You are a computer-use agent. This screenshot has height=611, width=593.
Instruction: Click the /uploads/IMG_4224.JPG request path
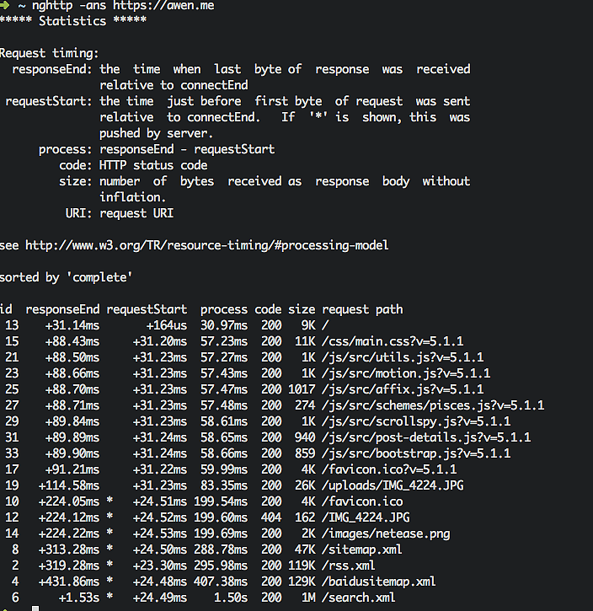pyautogui.click(x=393, y=485)
